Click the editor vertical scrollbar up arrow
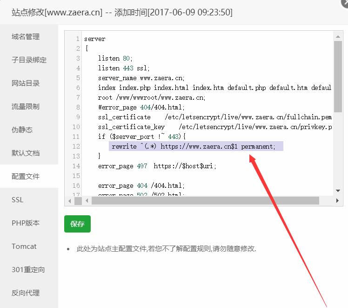This screenshot has width=348, height=308. click(338, 37)
